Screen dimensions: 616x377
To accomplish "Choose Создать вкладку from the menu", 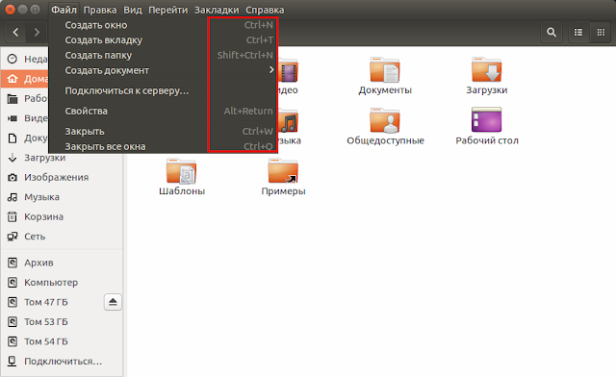I will pyautogui.click(x=163, y=40).
